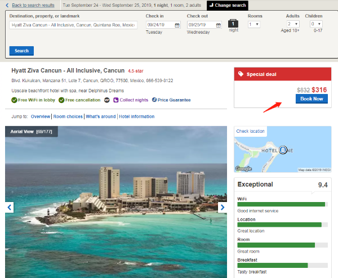Click the blue Search button

pos(21,51)
